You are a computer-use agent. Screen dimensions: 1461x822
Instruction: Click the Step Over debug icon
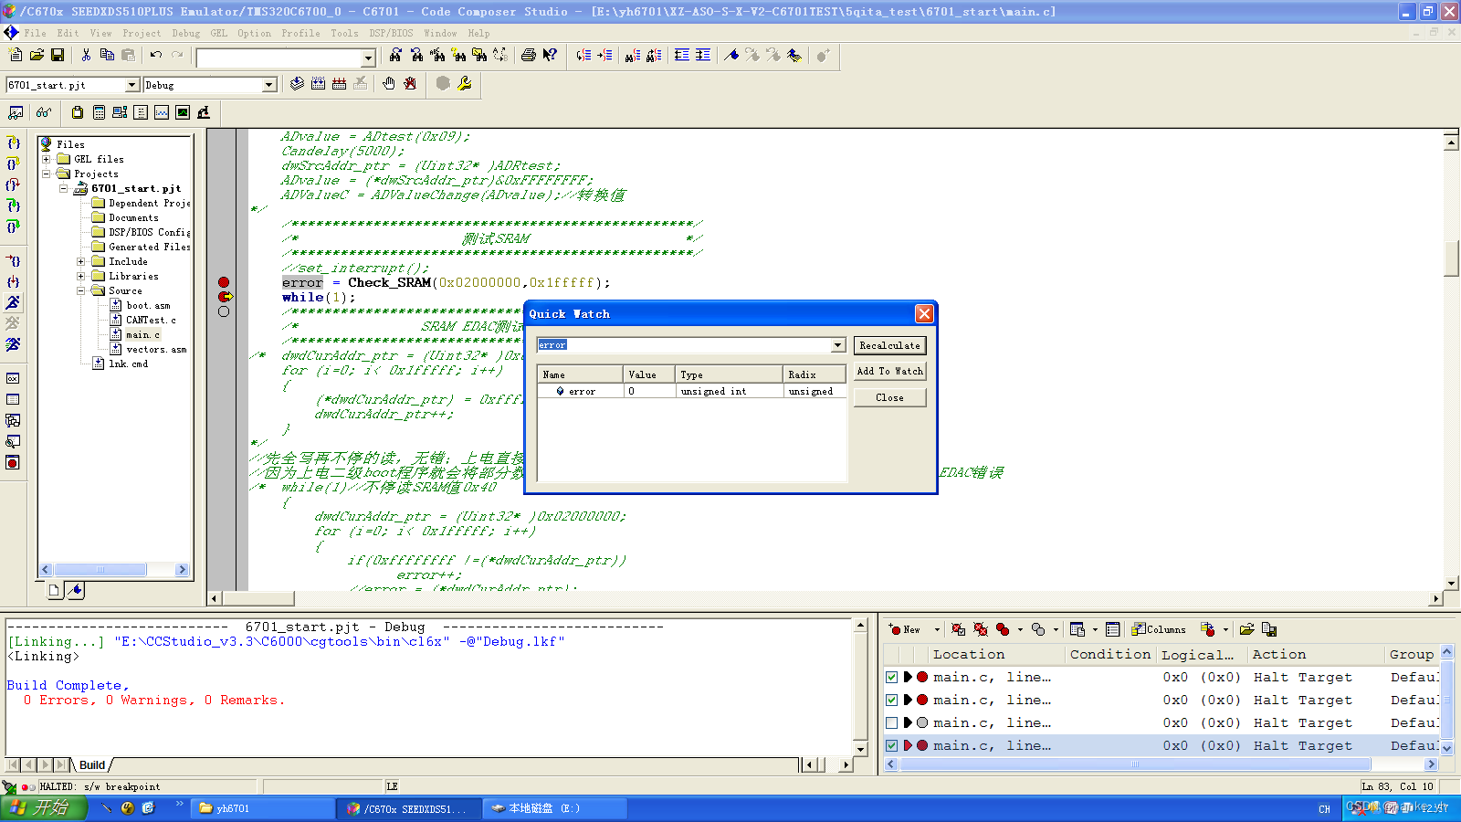[x=13, y=164]
